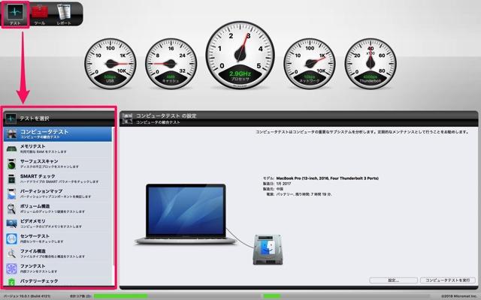This screenshot has width=481, height=300.
Task: Click the USB speed gauge
Action: click(110, 64)
